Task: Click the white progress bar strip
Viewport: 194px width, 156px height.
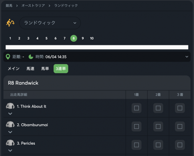Action: [97, 47]
